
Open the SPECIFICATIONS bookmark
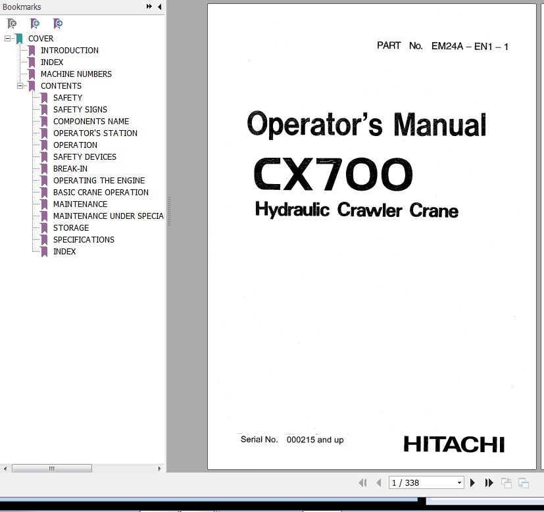click(x=84, y=240)
